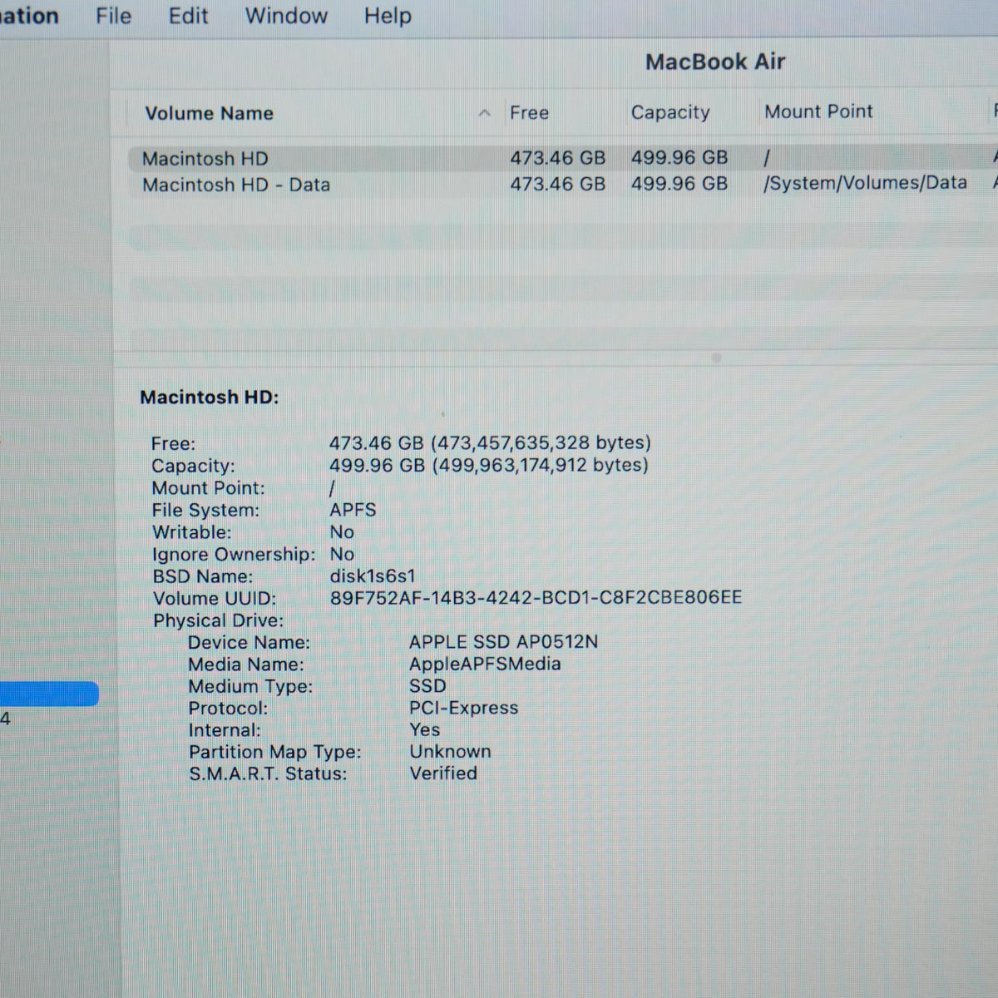This screenshot has height=998, width=998.
Task: Sort by Volume Name column header
Action: pyautogui.click(x=209, y=113)
